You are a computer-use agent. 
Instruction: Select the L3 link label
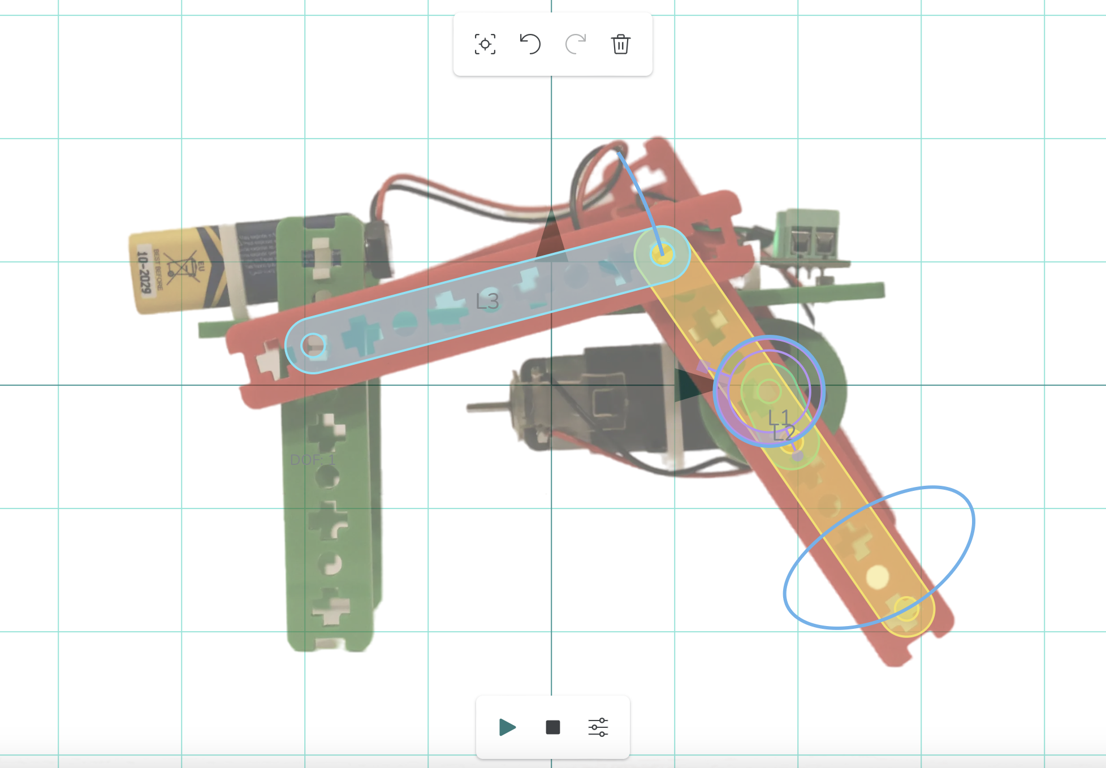(x=487, y=301)
